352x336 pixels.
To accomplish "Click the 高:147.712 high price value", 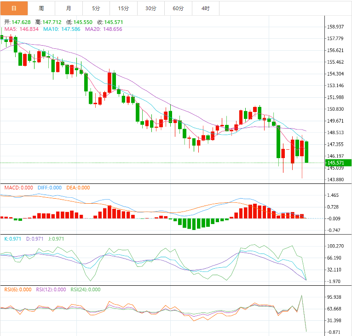I will [x=48, y=22].
